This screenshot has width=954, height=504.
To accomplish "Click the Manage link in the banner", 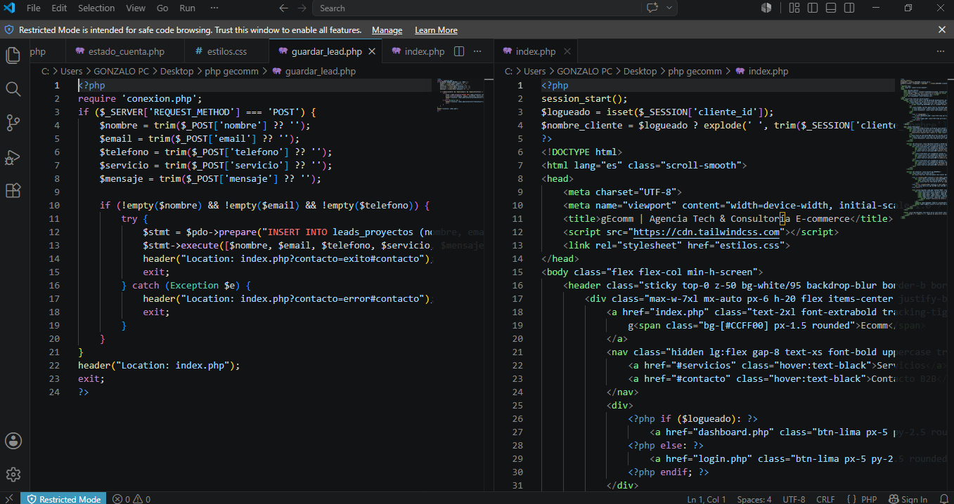I will (x=387, y=30).
